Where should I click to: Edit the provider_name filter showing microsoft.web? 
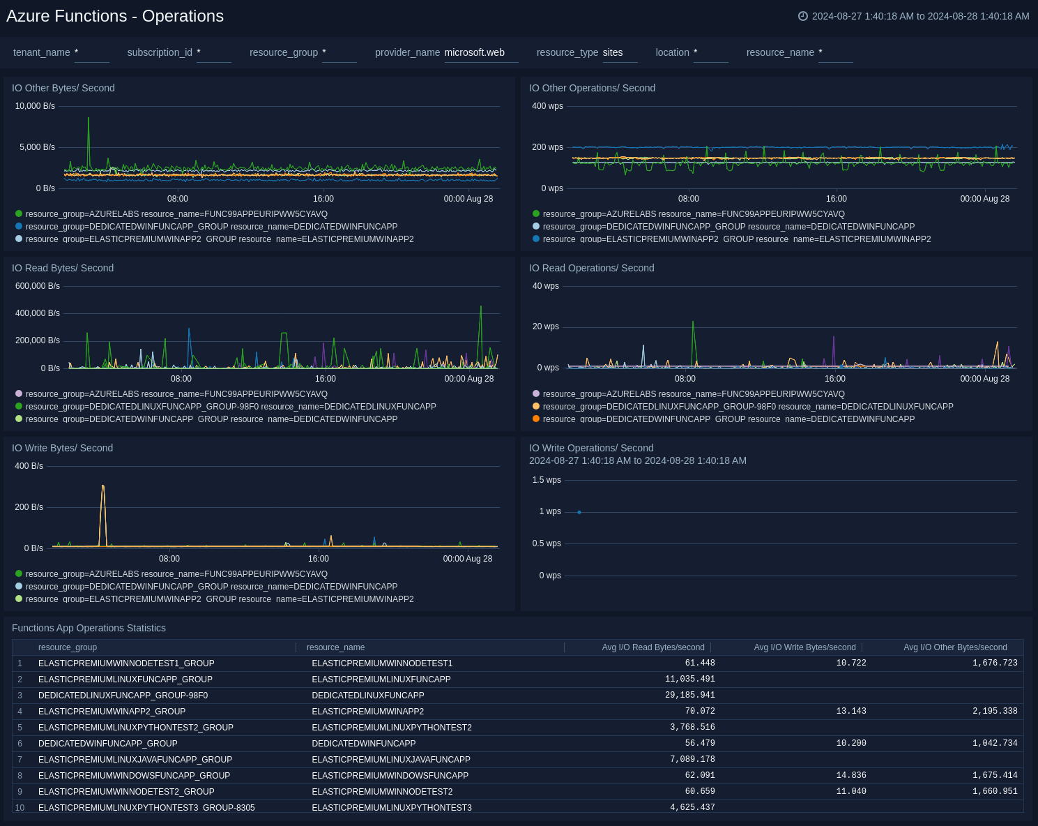[481, 52]
